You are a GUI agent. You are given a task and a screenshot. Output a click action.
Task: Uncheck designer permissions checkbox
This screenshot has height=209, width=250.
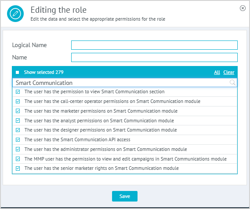click(x=18, y=130)
